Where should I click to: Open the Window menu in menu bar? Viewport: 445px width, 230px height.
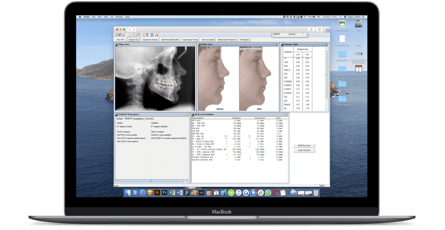point(119,17)
